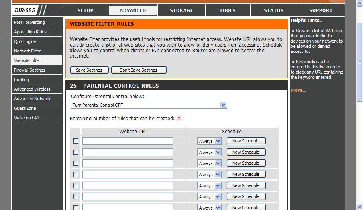Viewport: 363px width, 210px height.
Task: Switch to the STORAGE tab
Action: tap(181, 10)
